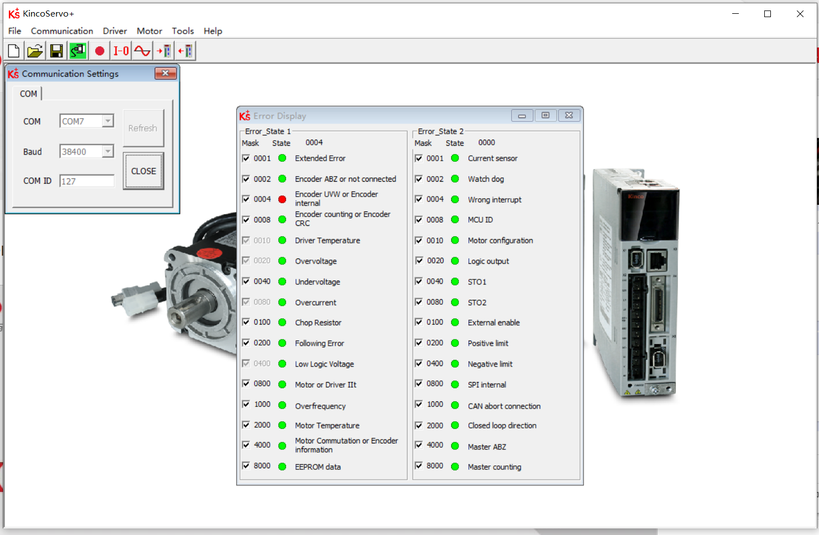Screen dimensions: 819x535
Task: Click the red LED for Encoder UVW error
Action: tap(282, 199)
